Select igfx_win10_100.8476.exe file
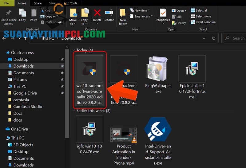This screenshot has height=168, width=246. (x=89, y=135)
